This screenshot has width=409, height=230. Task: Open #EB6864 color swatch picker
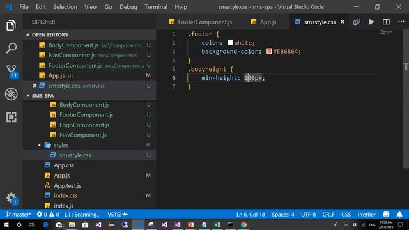(x=269, y=51)
